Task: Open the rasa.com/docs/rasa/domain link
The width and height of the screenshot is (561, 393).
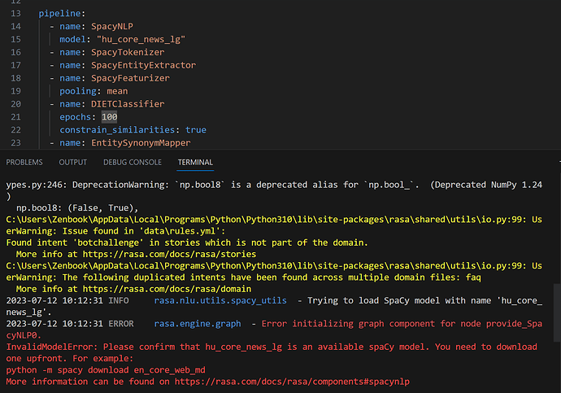Action: [x=167, y=289]
